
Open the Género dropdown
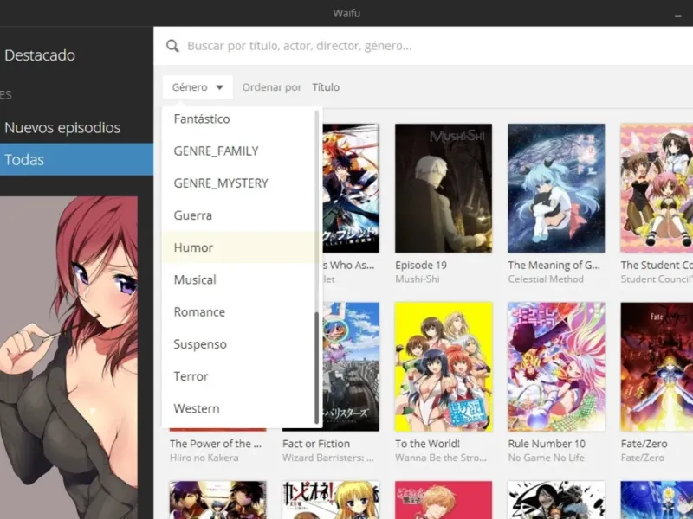click(198, 87)
